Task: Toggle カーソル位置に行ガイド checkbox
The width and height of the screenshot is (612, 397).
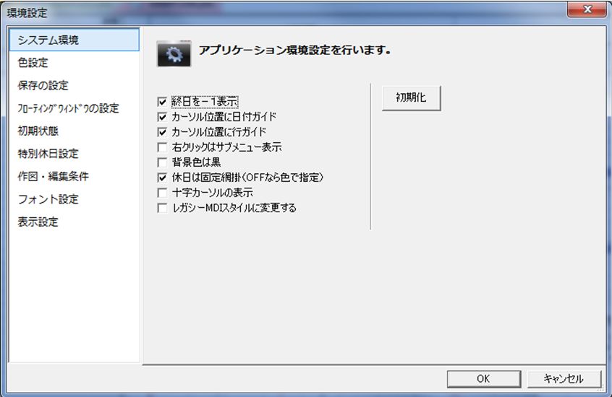Action: [x=162, y=132]
